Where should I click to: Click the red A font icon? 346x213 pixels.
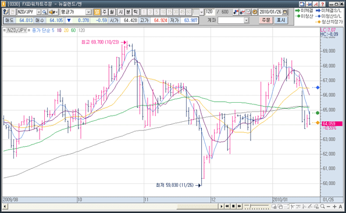(316, 4)
